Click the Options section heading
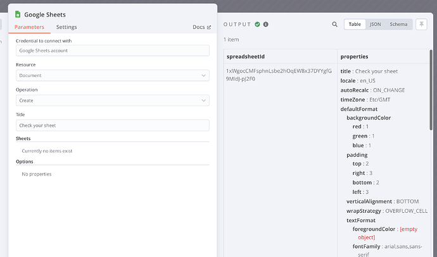This screenshot has width=437, height=257. coord(25,162)
